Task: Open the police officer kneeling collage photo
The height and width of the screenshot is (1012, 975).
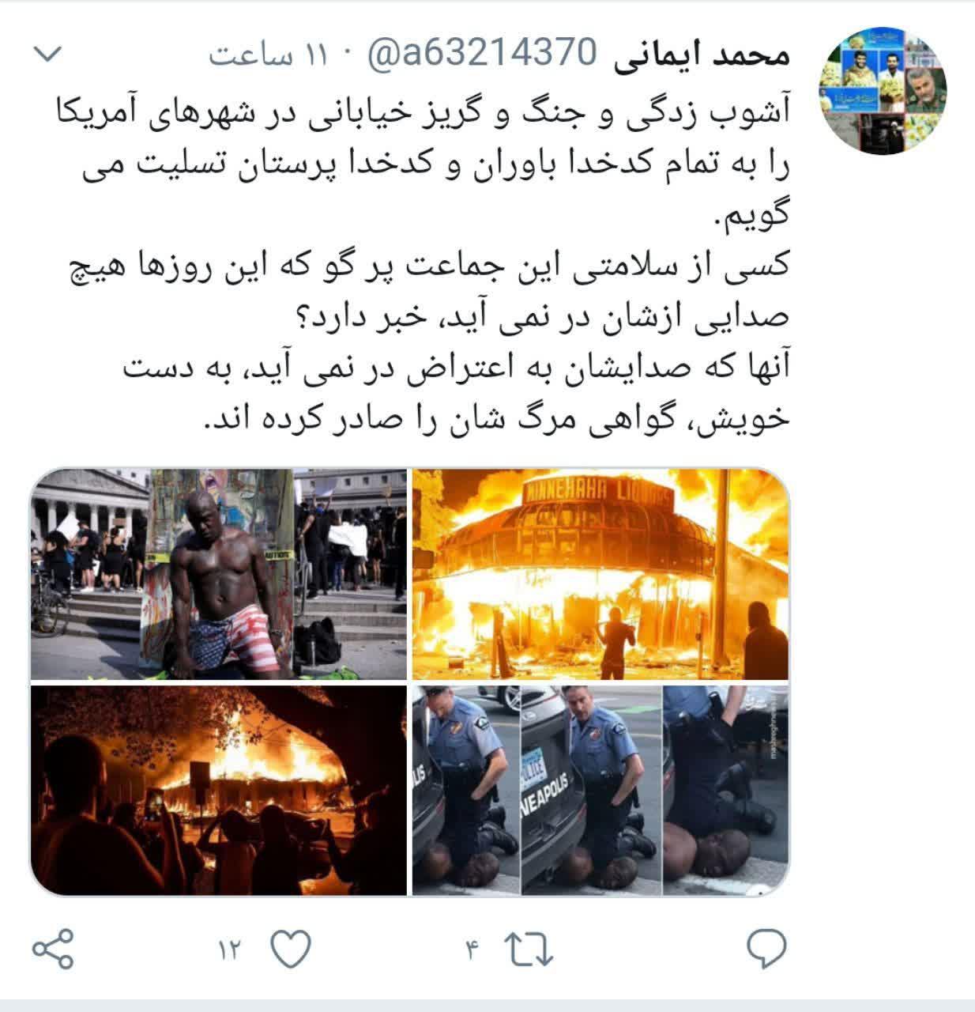Action: (600, 791)
